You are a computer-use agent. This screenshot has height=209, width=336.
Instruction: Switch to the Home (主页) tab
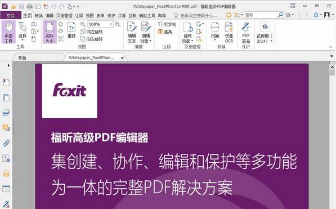[28, 15]
